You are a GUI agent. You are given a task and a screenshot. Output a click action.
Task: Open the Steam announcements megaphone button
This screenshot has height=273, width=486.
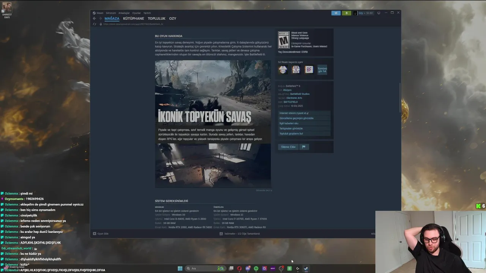tap(336, 13)
